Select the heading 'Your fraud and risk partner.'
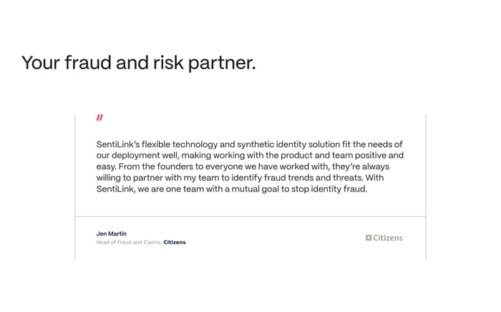501x312 pixels. [138, 63]
